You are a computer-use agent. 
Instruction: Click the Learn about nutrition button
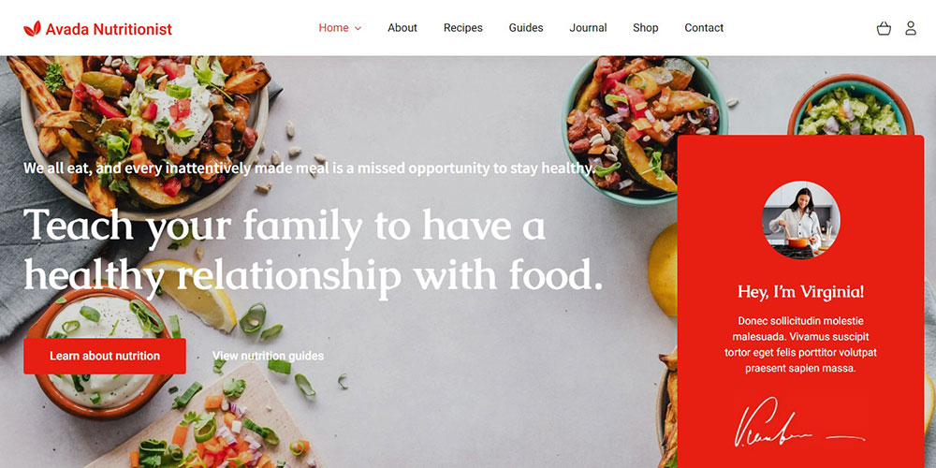tap(105, 356)
